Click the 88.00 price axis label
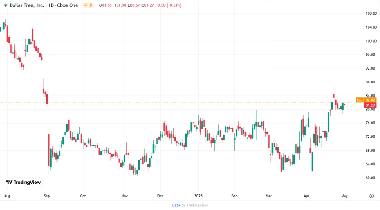380x210 pixels. tap(371, 82)
